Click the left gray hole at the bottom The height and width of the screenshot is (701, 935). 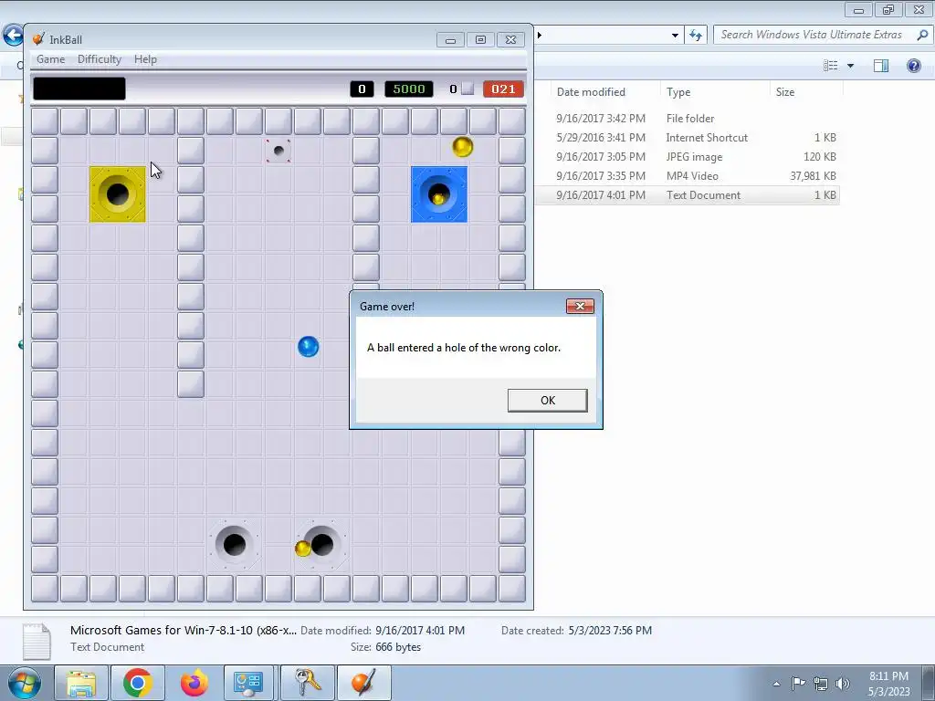(x=235, y=544)
